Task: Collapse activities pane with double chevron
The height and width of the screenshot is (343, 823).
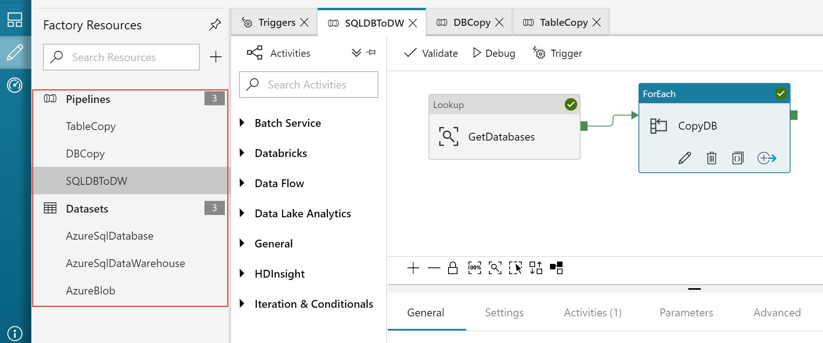Action: tap(356, 53)
